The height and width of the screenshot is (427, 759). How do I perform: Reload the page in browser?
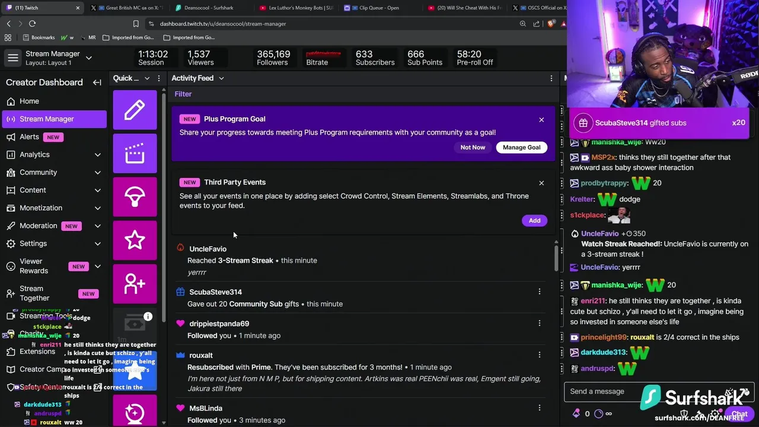[32, 24]
